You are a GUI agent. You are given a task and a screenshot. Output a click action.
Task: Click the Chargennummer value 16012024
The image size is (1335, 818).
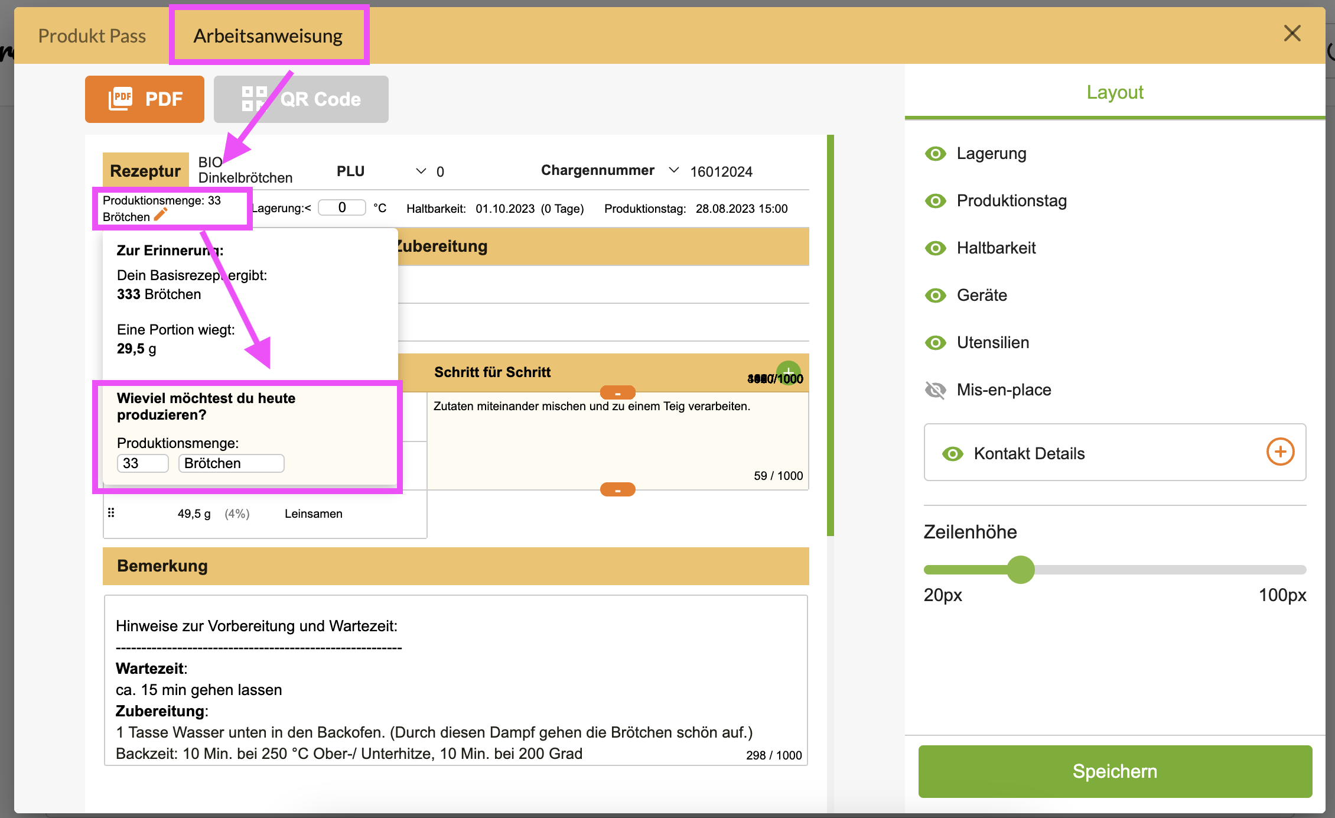coord(721,172)
